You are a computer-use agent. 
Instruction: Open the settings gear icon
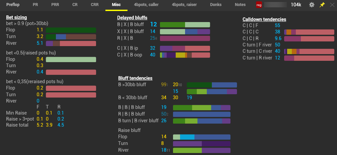(x=312, y=5)
